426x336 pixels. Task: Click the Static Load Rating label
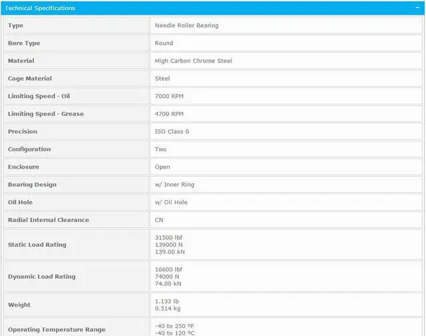click(37, 245)
